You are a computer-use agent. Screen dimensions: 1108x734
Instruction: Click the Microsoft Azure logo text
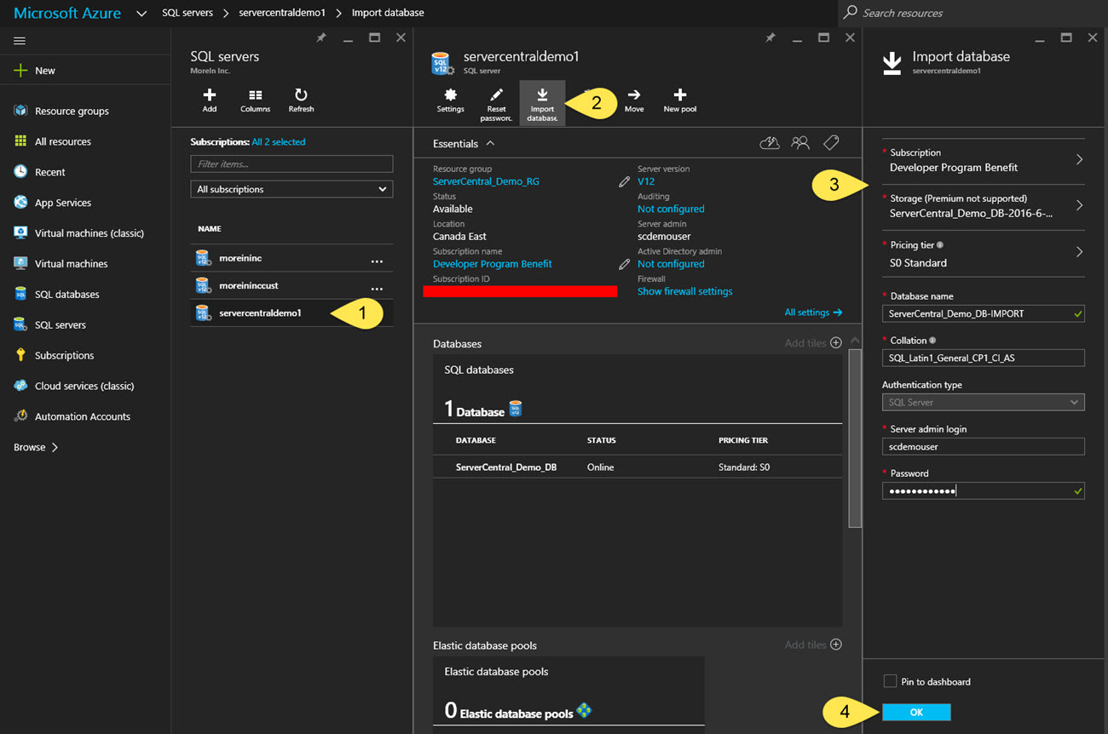click(x=67, y=13)
